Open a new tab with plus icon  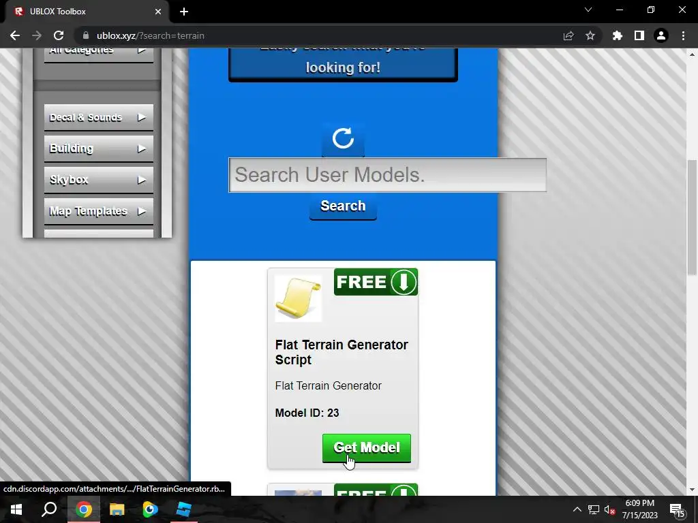[x=184, y=12]
